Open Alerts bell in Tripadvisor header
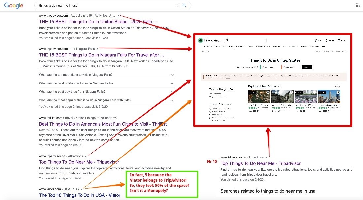363x200 pixels. [x=326, y=40]
